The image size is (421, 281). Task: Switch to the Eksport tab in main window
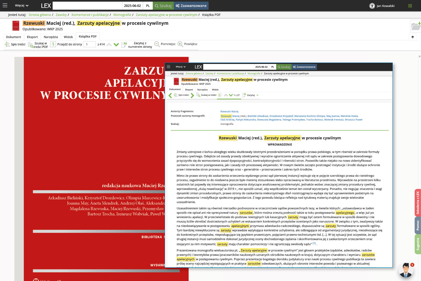32,37
